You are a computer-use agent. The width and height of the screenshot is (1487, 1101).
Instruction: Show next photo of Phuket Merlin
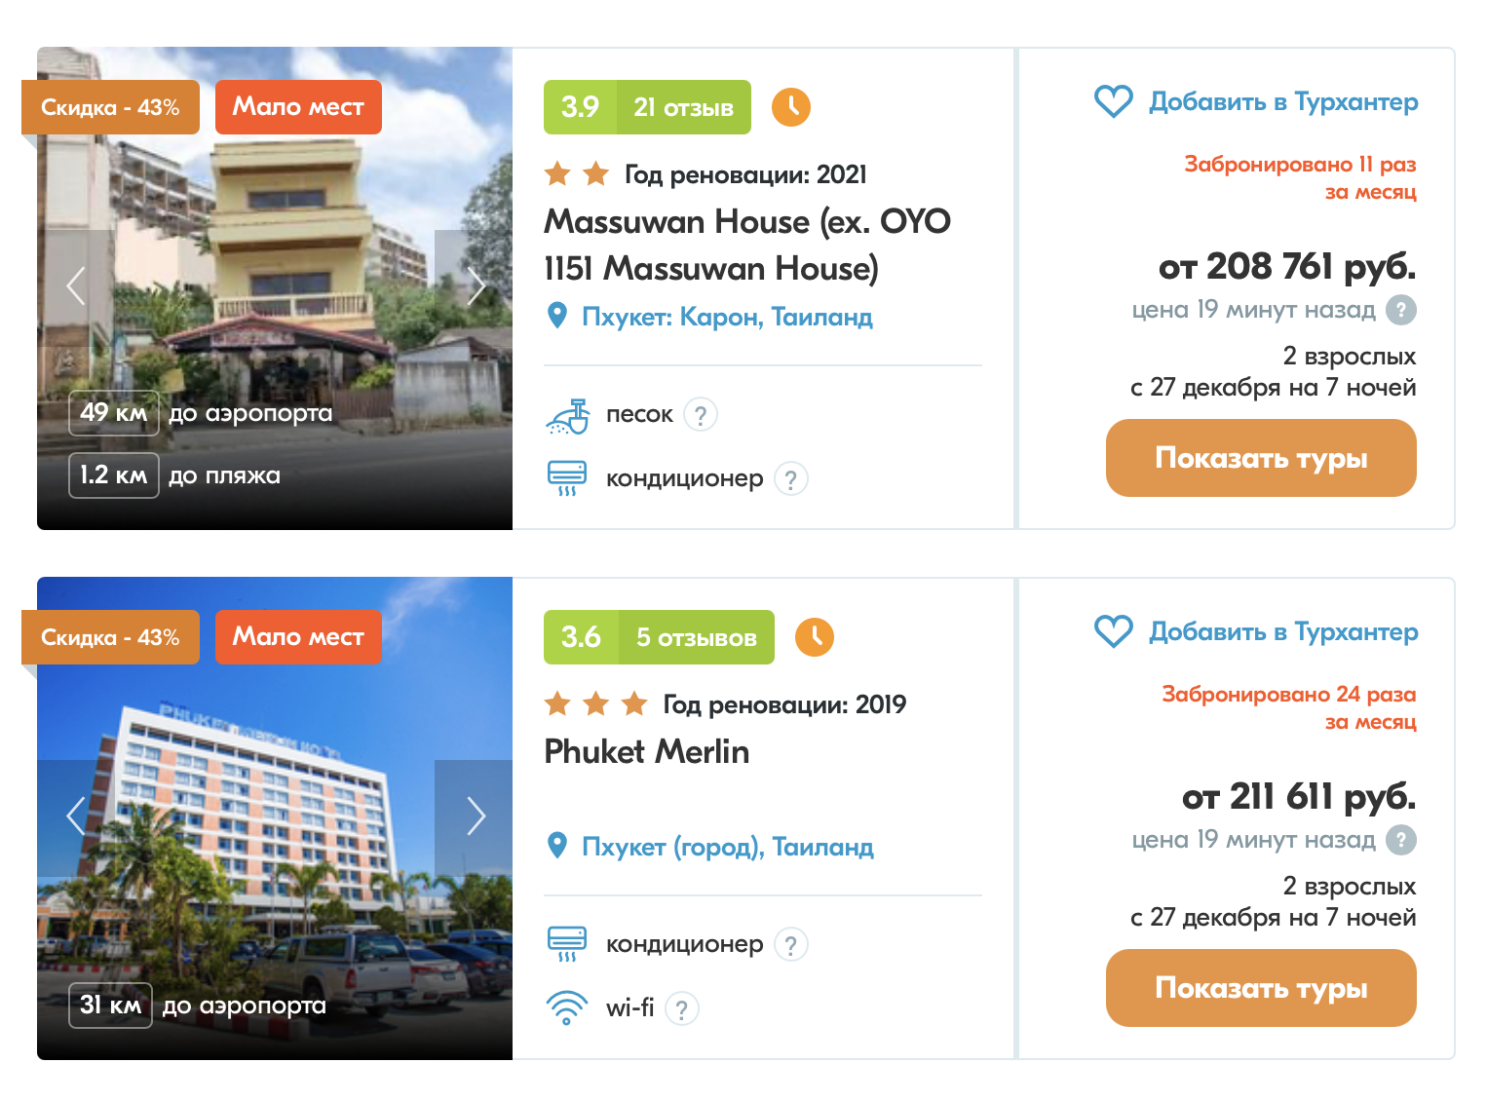[475, 816]
